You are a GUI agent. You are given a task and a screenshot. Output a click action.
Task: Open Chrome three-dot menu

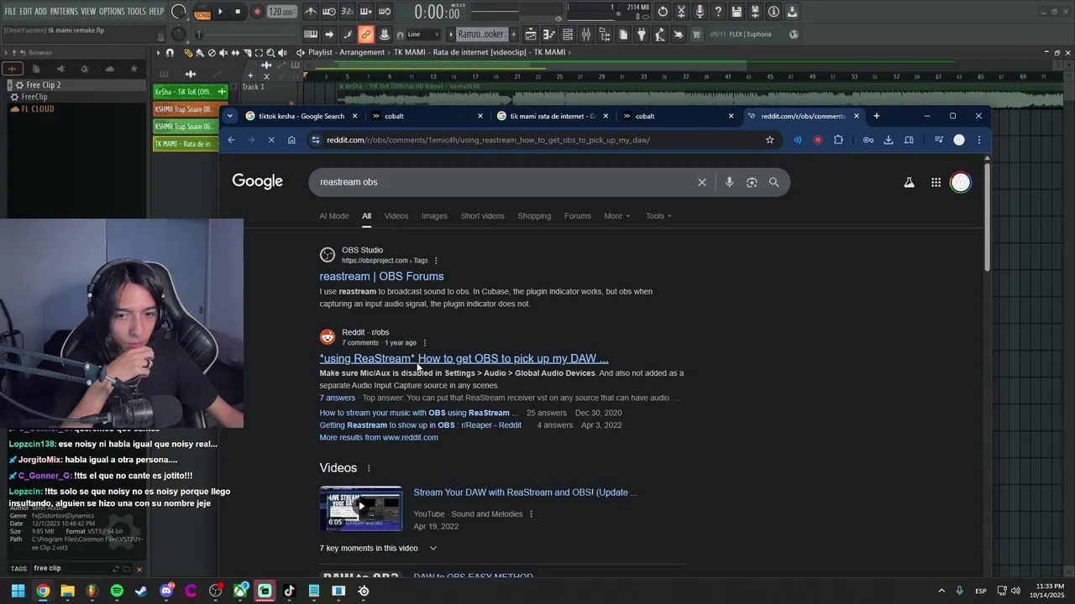coord(978,140)
